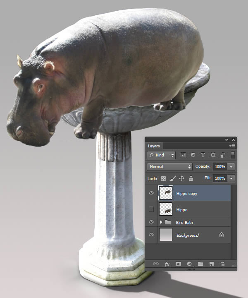This screenshot has height=298, width=248.
Task: Open the Kind filter type dropdown
Action: (x=161, y=155)
